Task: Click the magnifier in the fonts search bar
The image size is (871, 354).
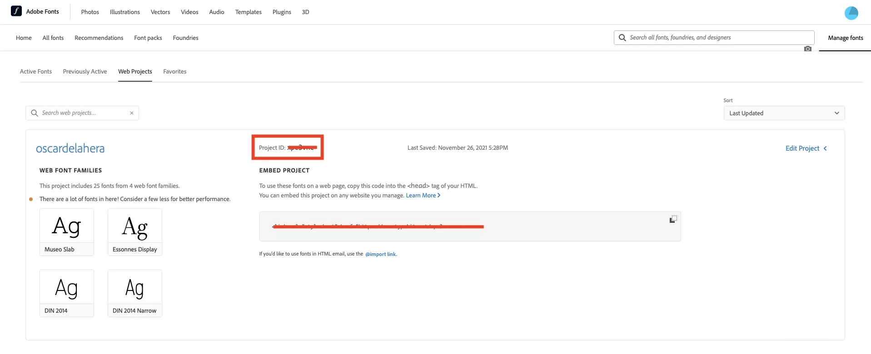Action: pos(622,38)
